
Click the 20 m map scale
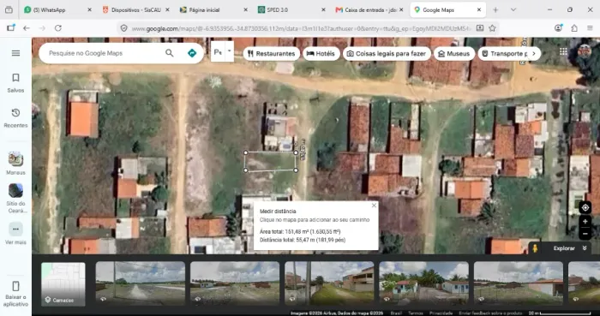561,313
